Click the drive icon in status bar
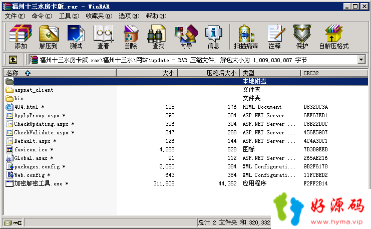 8,222
